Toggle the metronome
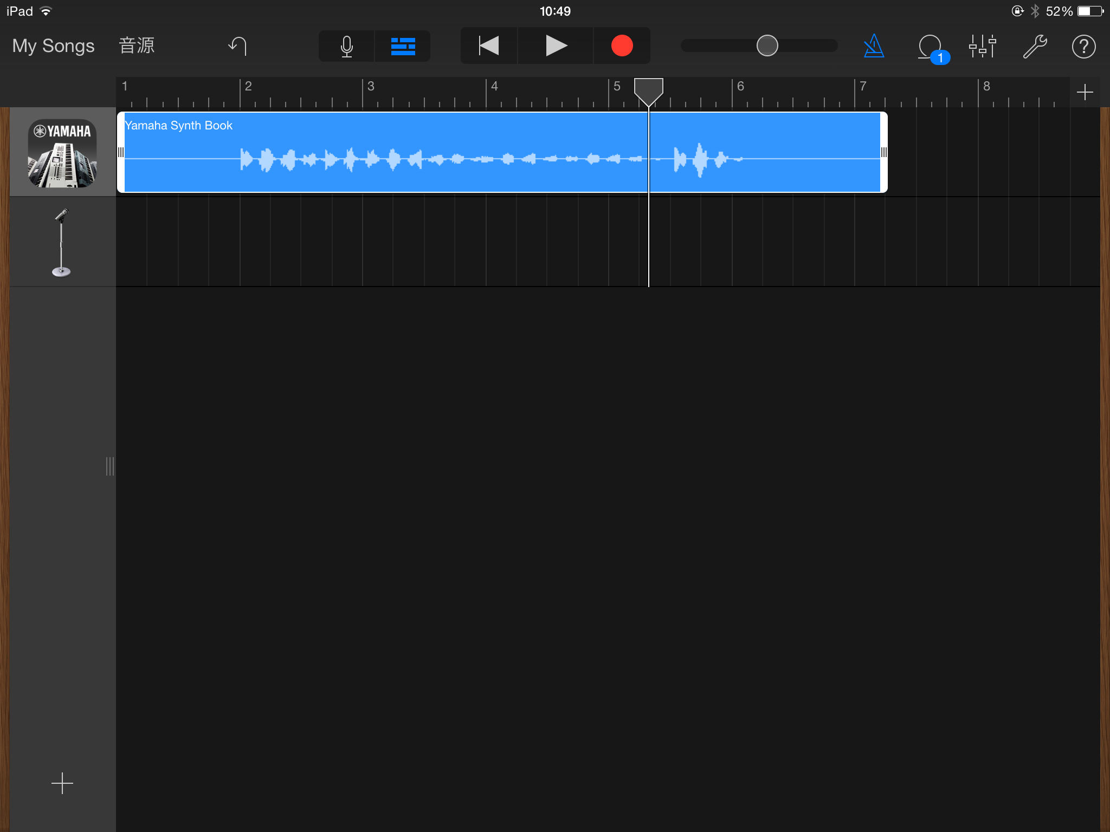This screenshot has width=1110, height=832. 874,46
